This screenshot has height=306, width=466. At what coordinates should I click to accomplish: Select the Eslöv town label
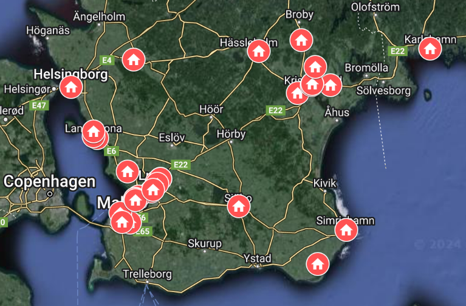coord(172,137)
